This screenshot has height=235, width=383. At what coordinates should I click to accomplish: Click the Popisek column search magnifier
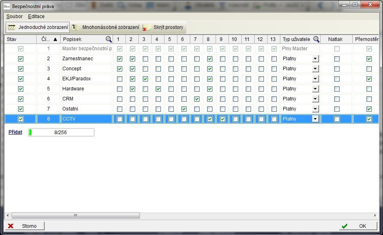pyautogui.click(x=109, y=39)
